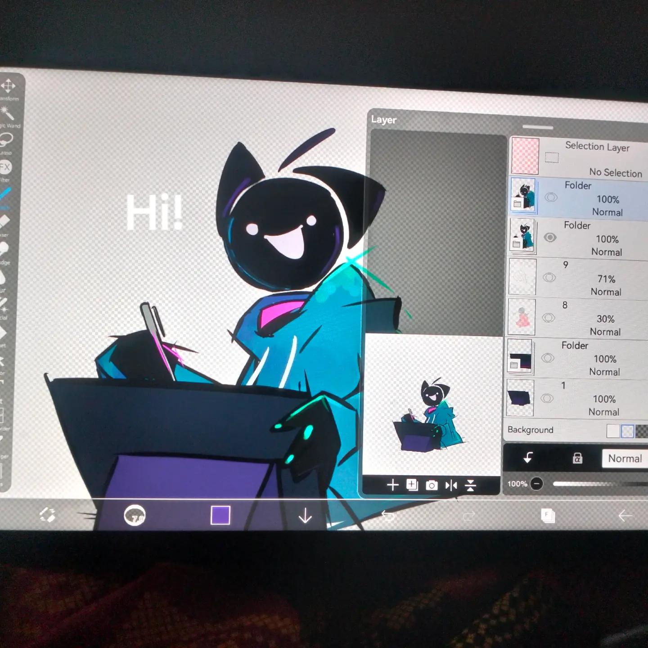Choose the light transparent Background swatch
The image size is (648, 648).
click(x=627, y=431)
